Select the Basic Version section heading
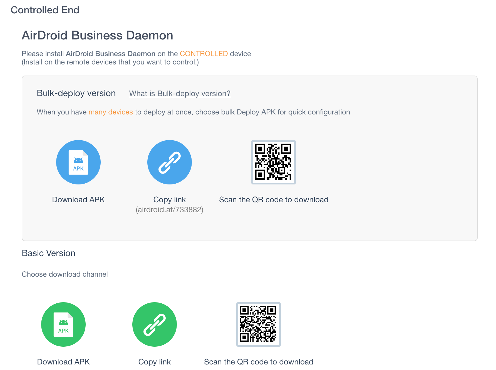496x370 pixels. [48, 253]
